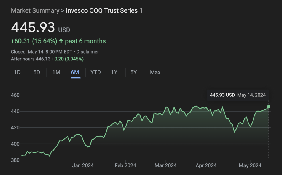
Task: Choose the 1M time period tab
Action: 56,73
